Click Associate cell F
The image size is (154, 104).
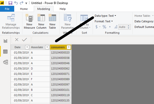40,79
